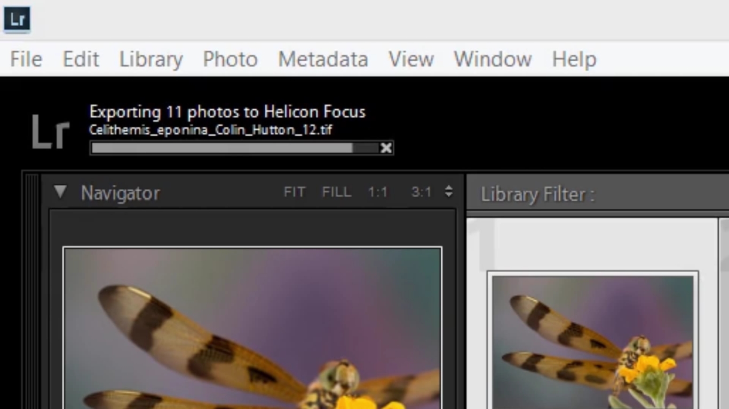Collapse the Navigator panel triangle

[60, 192]
